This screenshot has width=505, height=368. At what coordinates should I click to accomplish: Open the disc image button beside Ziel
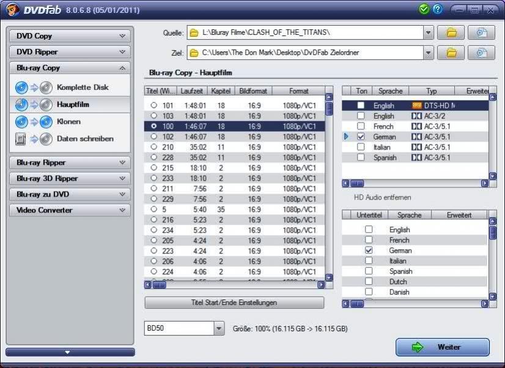coord(481,53)
